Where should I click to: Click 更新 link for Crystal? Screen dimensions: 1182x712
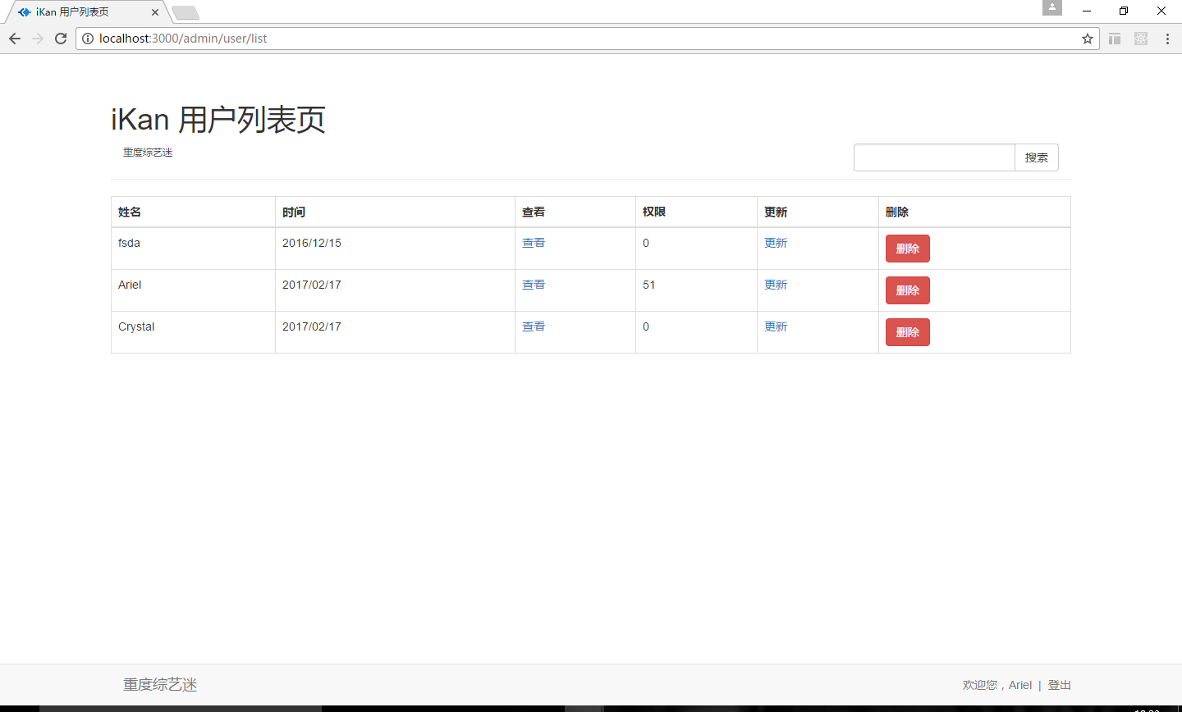(776, 326)
